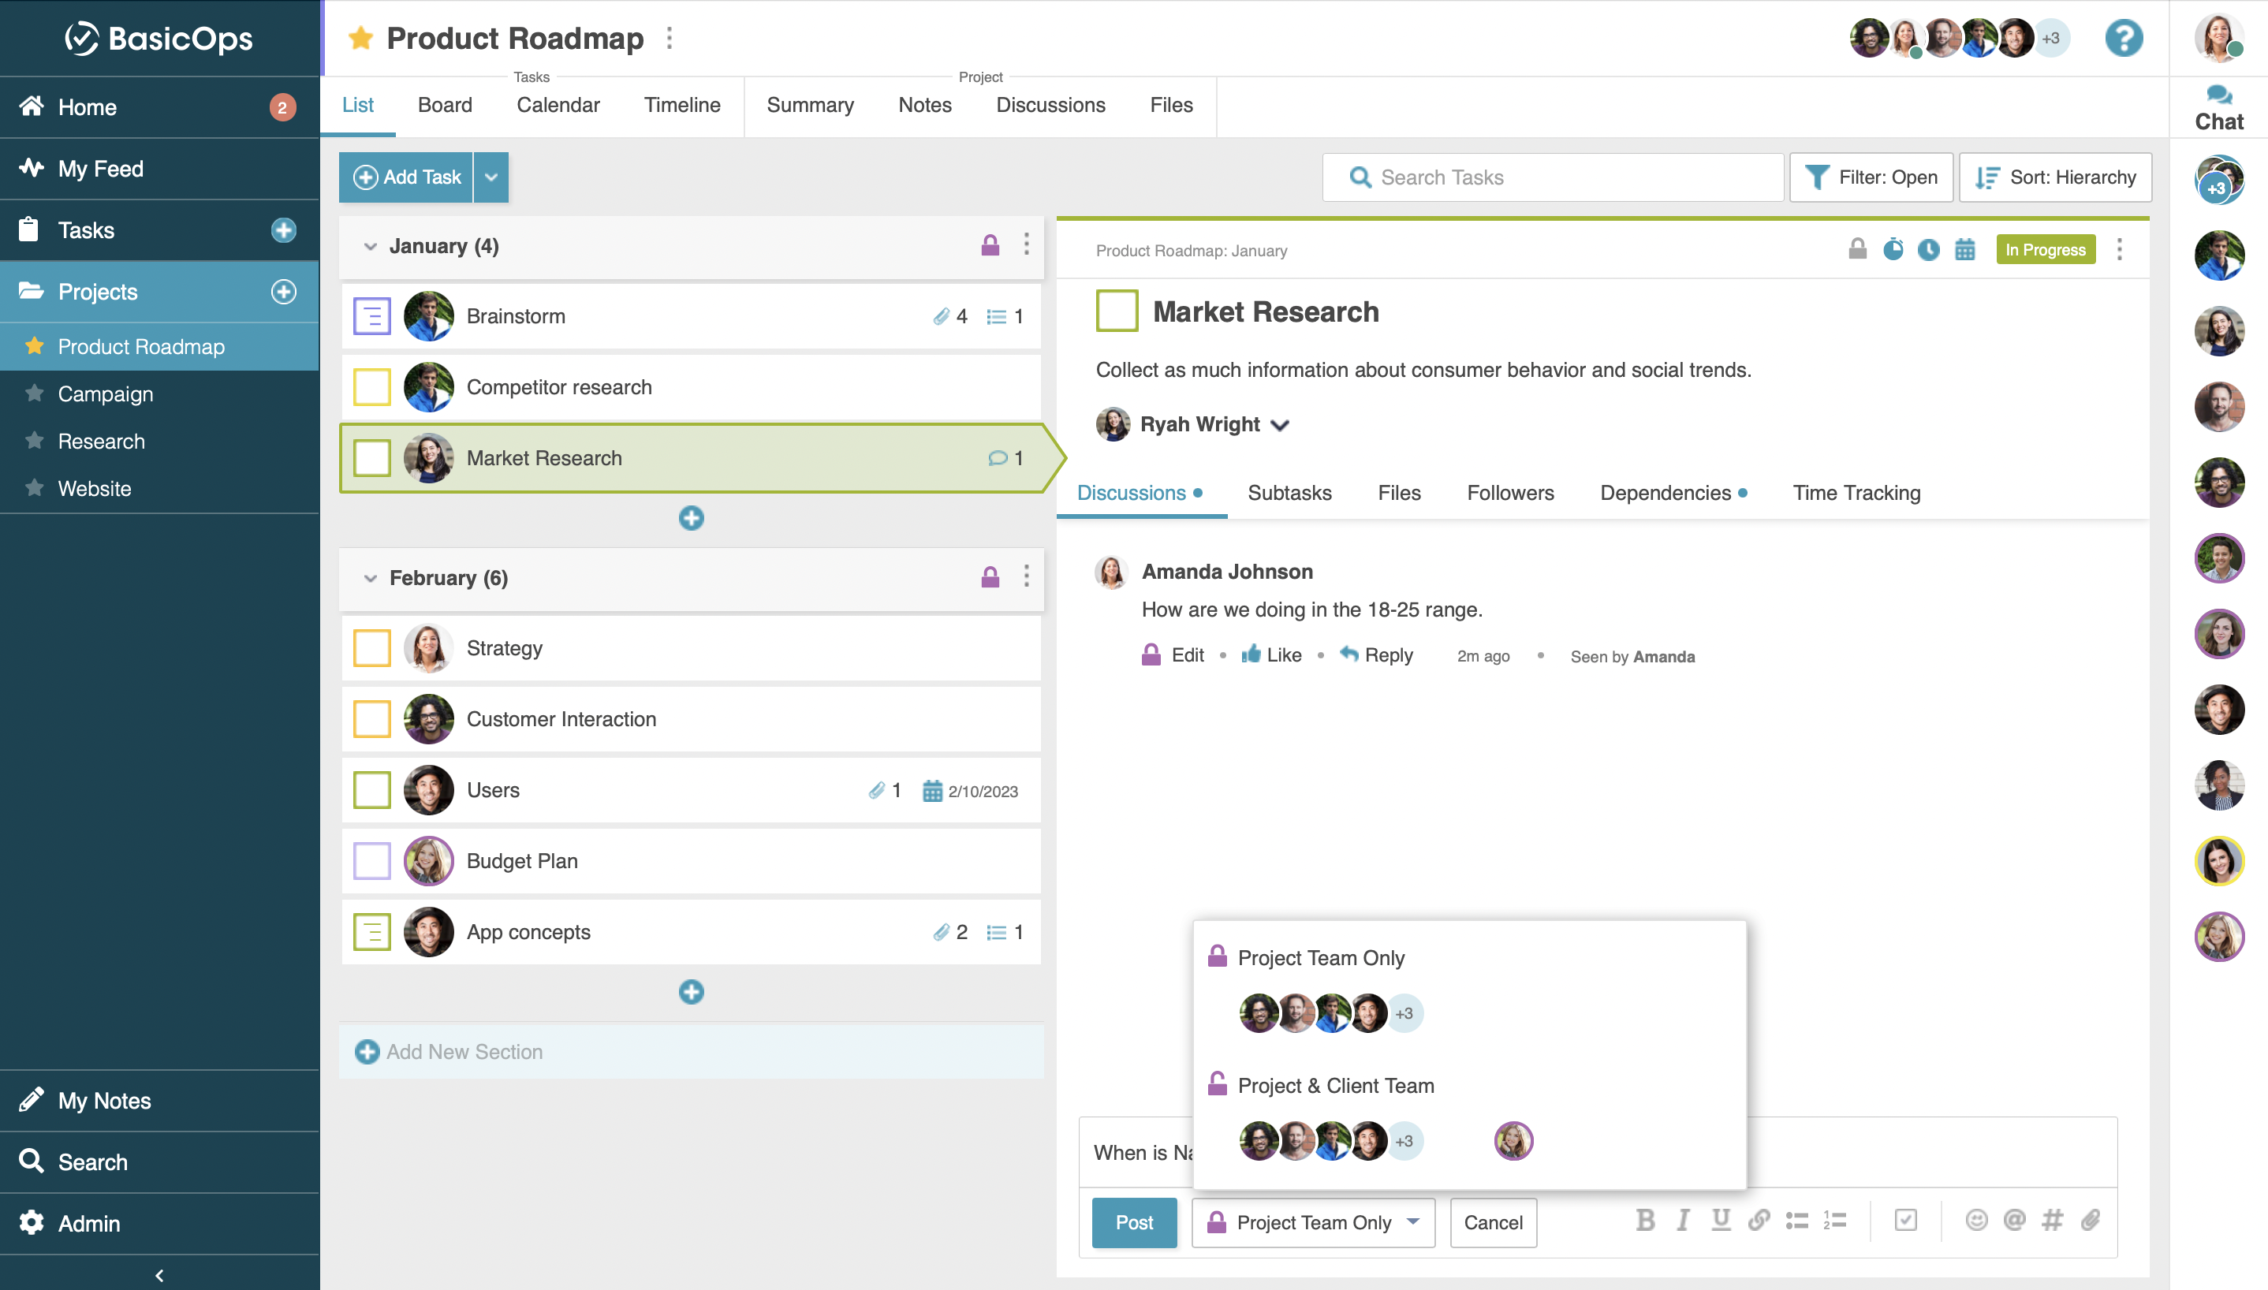Click the plus icon below App concepts
The image size is (2268, 1290).
click(691, 992)
